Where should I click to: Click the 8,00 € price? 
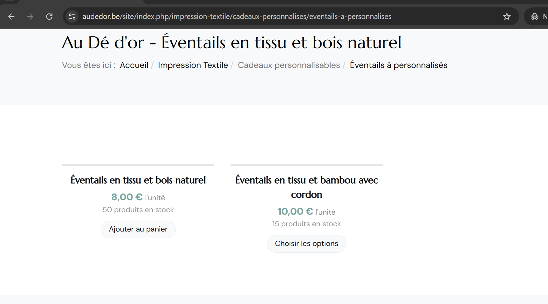[x=127, y=197]
